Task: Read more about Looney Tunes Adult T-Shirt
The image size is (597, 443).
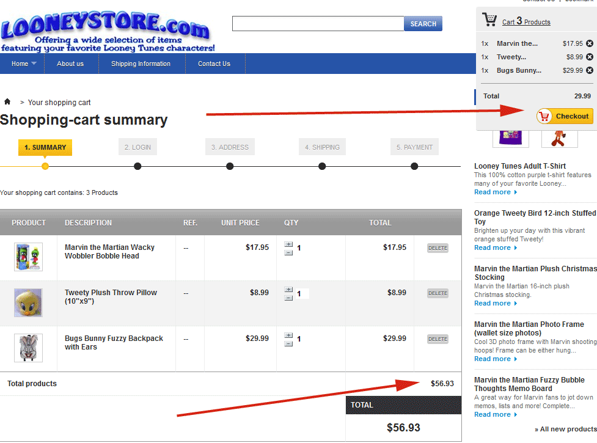Action: [x=496, y=192]
